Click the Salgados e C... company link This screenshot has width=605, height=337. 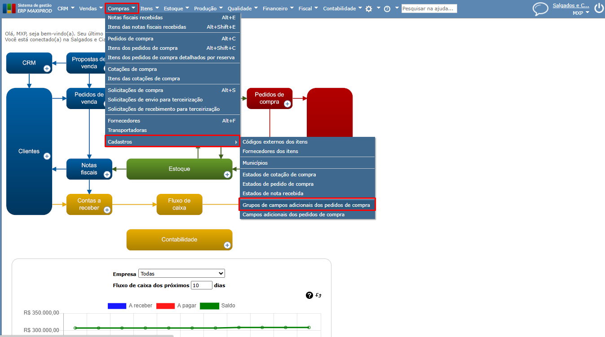pos(571,5)
